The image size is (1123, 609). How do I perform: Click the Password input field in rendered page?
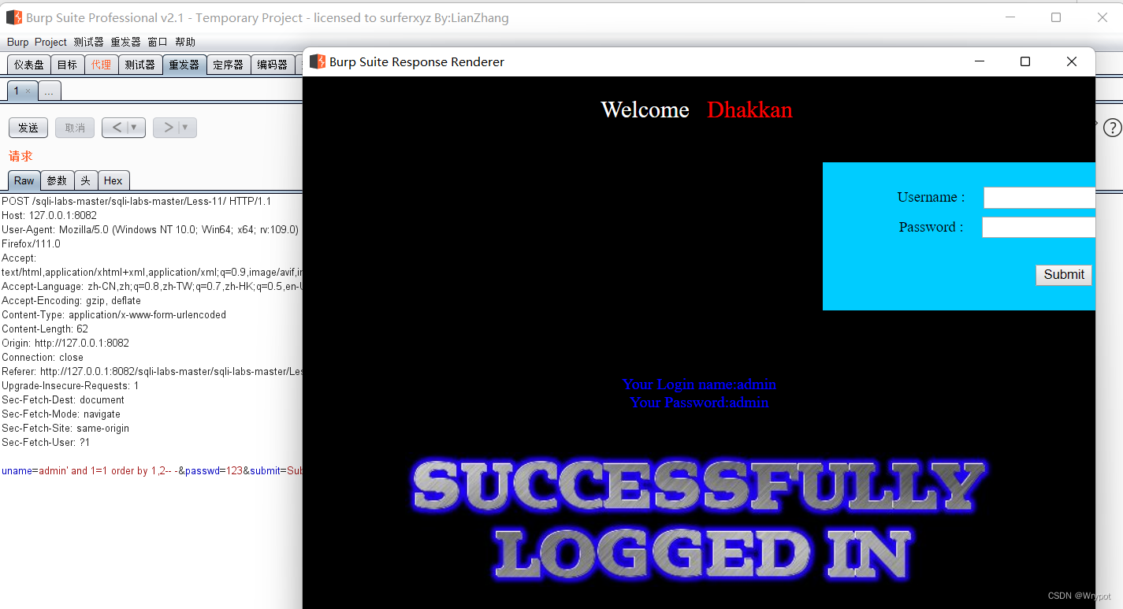[1039, 228]
